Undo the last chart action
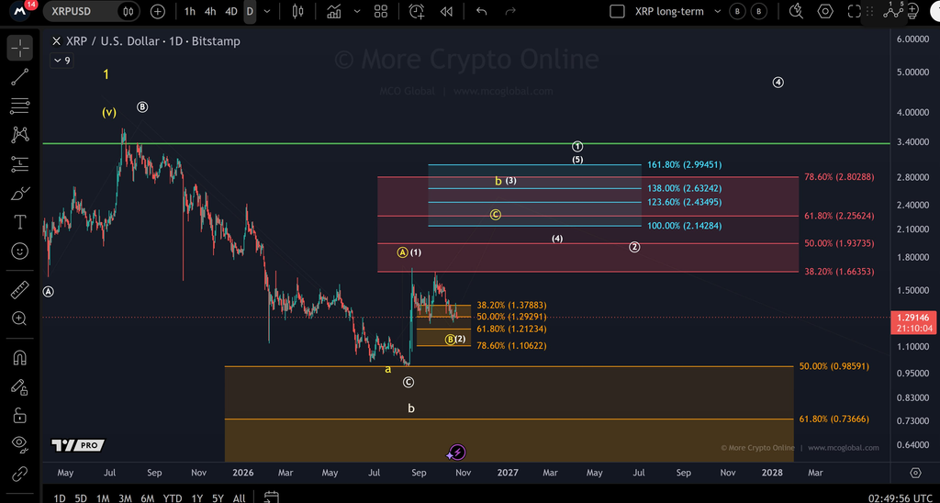Image resolution: width=940 pixels, height=503 pixels. (481, 11)
